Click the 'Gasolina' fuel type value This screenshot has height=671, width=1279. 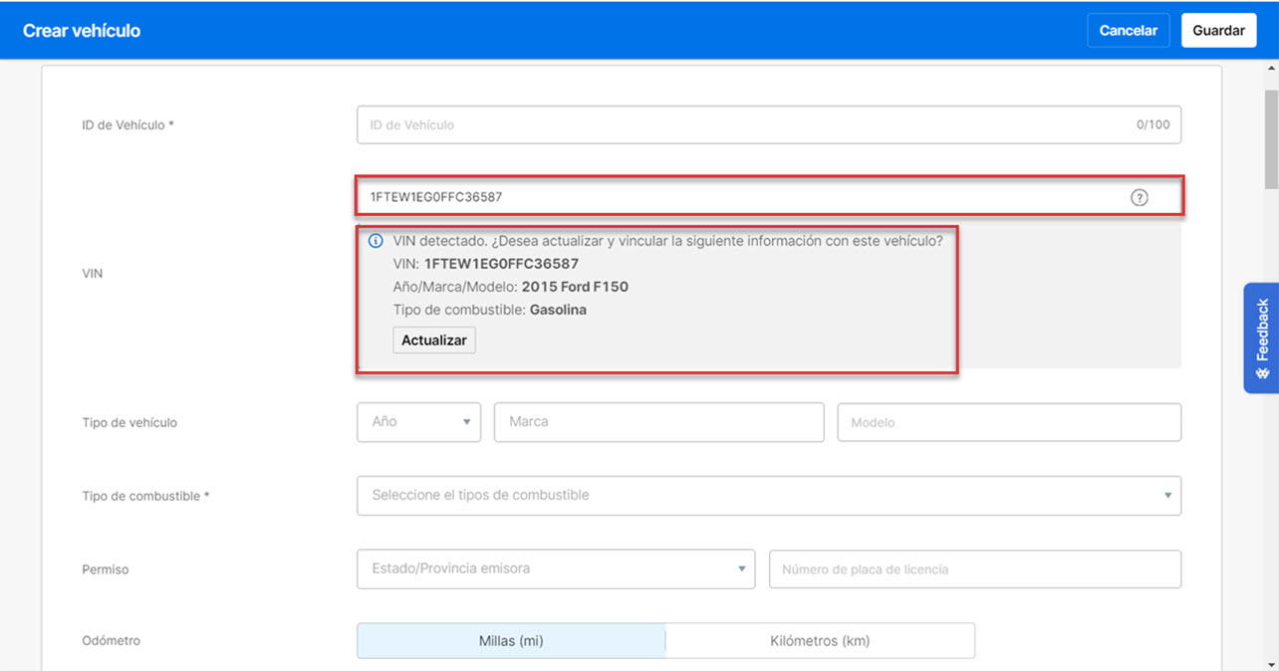click(558, 310)
